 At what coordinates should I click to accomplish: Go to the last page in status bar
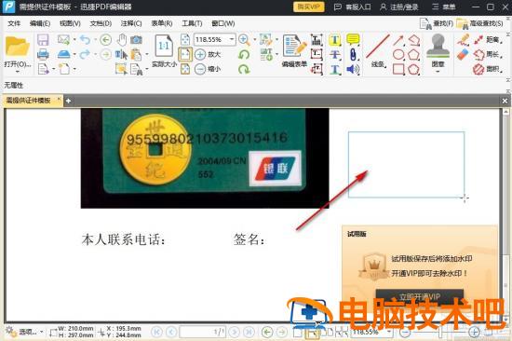click(249, 333)
